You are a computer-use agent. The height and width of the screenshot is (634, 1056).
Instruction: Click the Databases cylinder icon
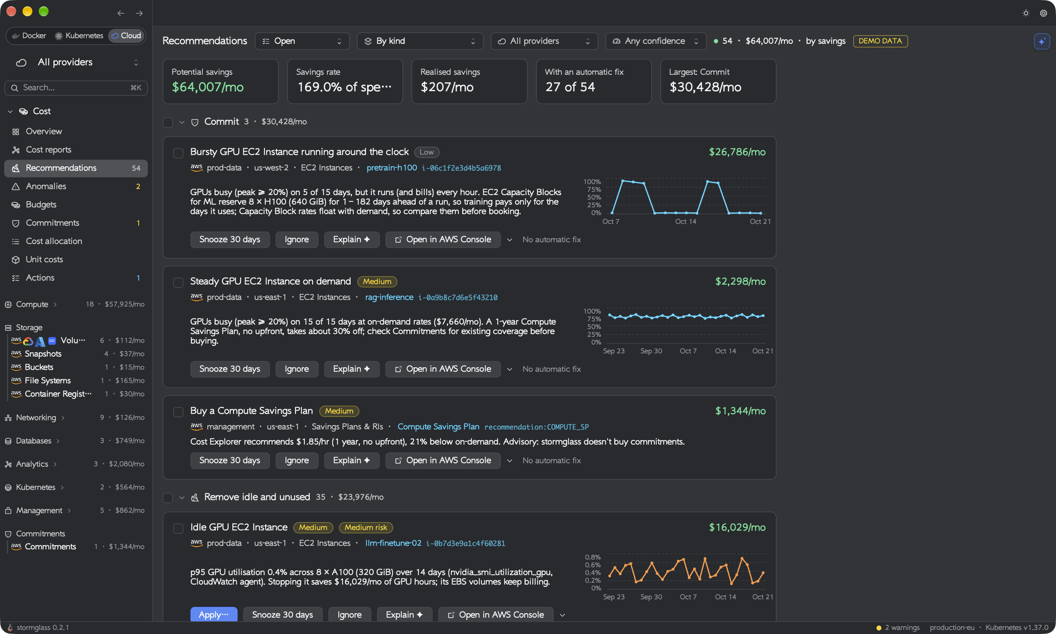point(8,441)
